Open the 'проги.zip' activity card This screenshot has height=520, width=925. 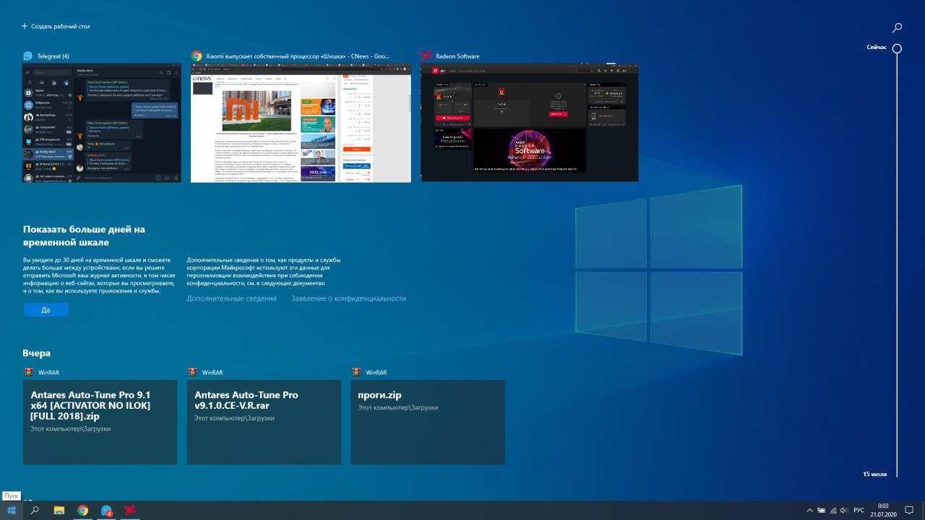[428, 422]
